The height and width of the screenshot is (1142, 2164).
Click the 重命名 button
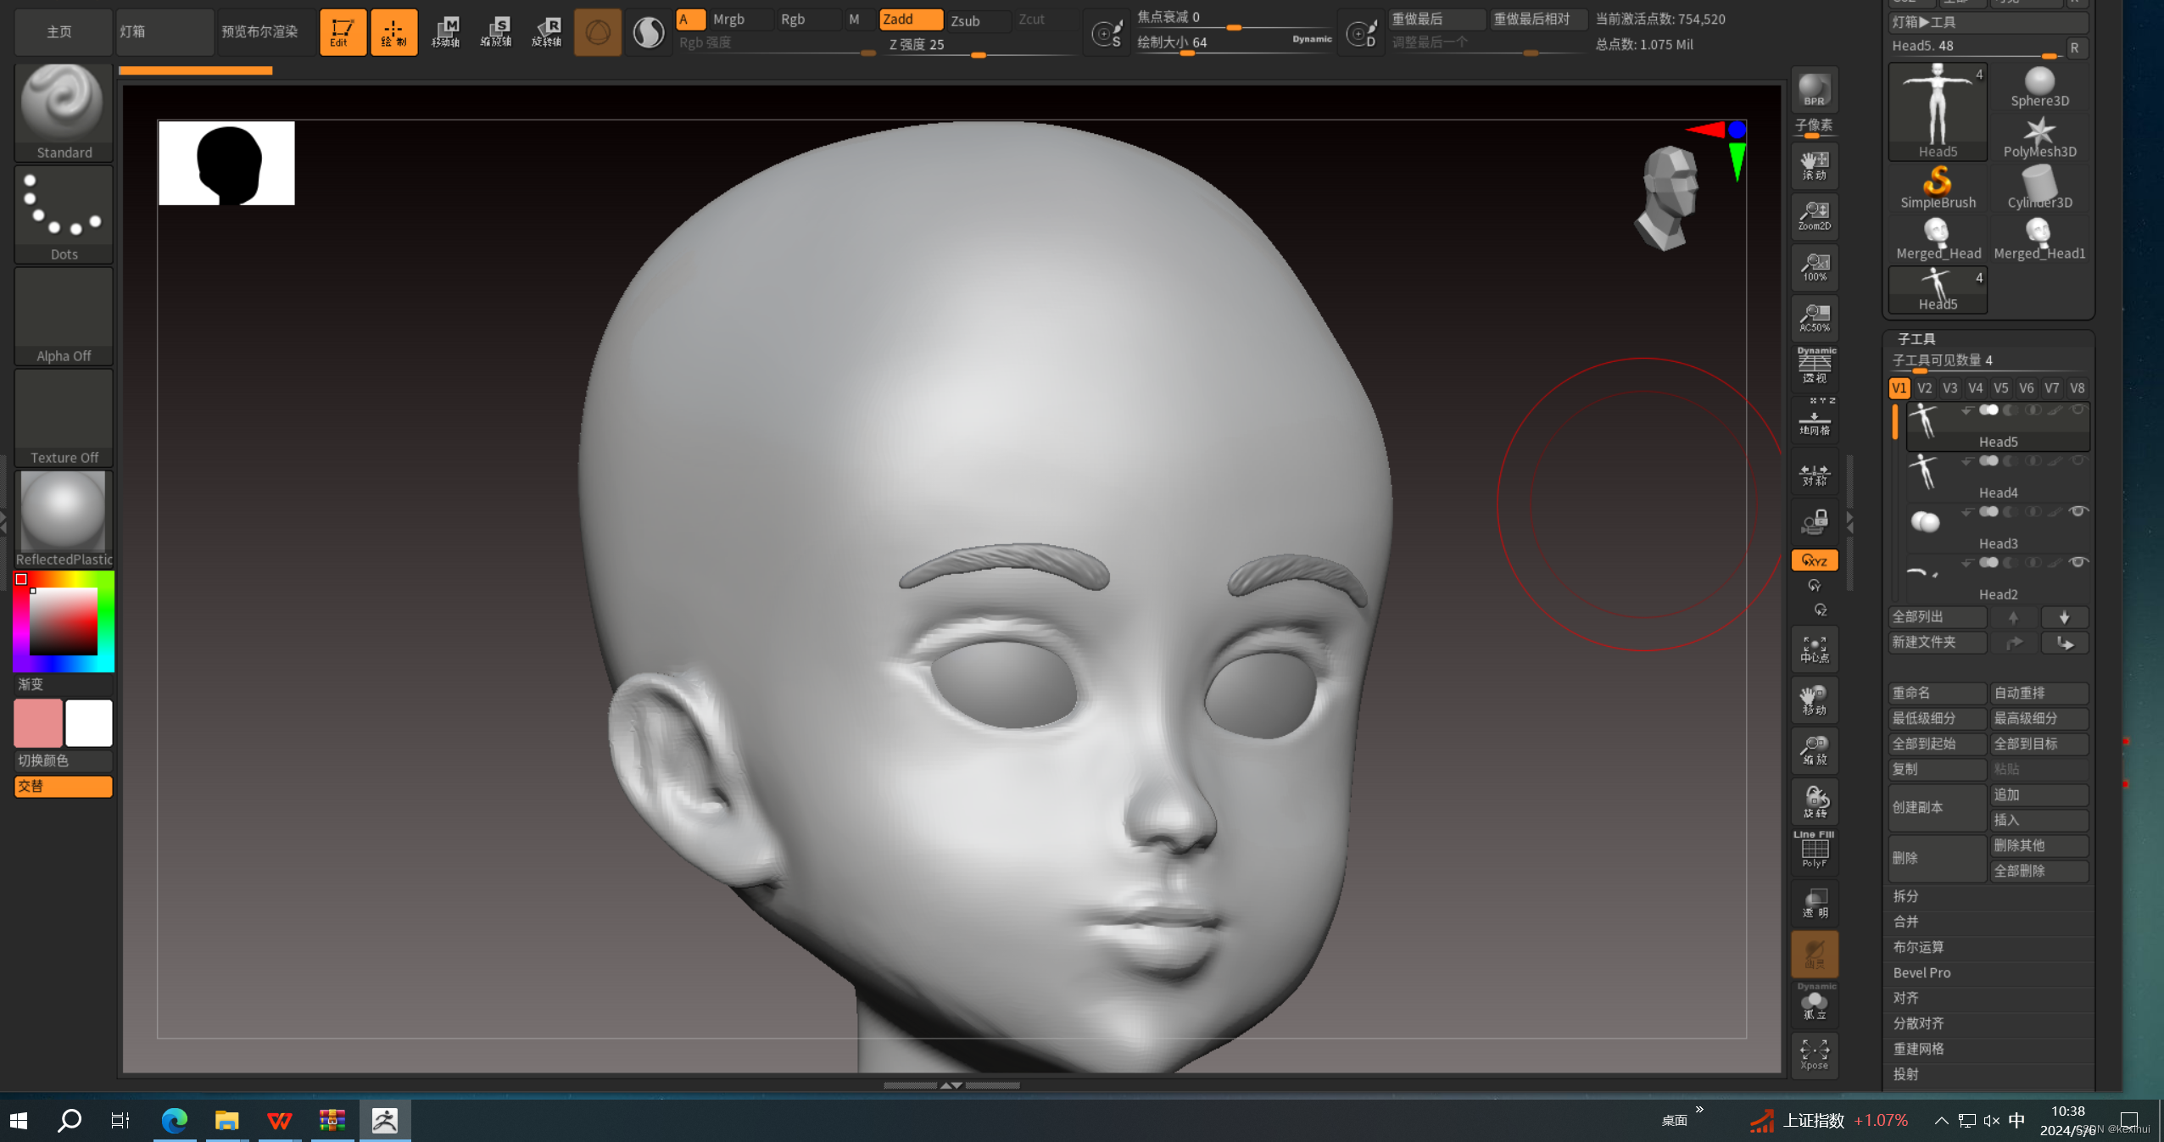coord(1937,693)
